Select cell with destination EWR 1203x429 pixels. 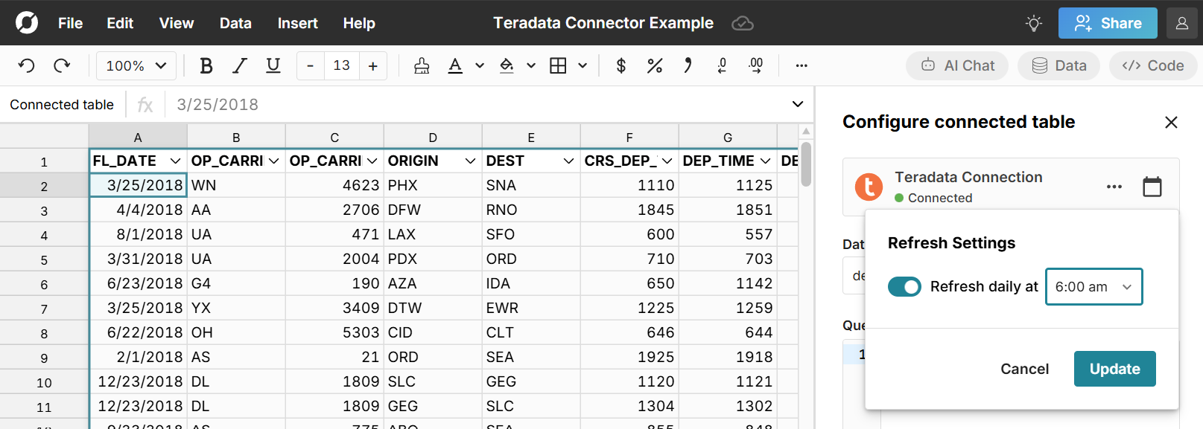[x=531, y=308]
